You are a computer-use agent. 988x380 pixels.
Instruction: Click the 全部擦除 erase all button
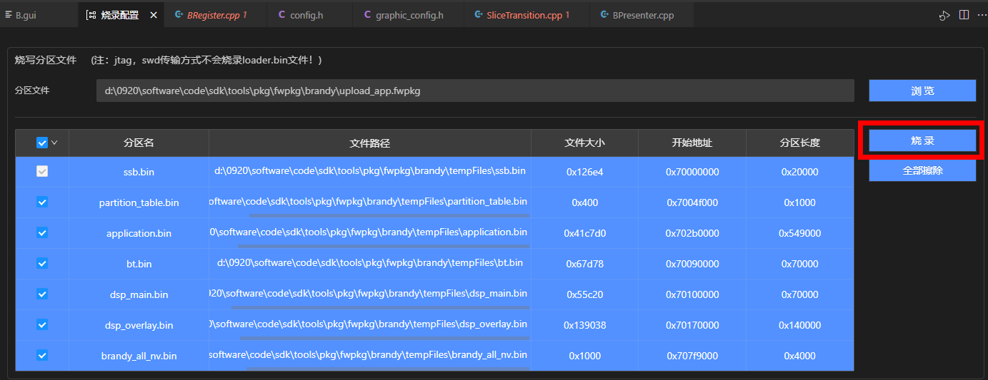pos(922,171)
